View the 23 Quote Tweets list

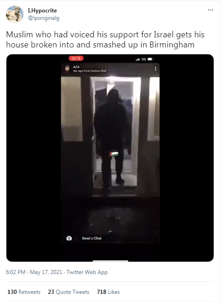(x=69, y=292)
